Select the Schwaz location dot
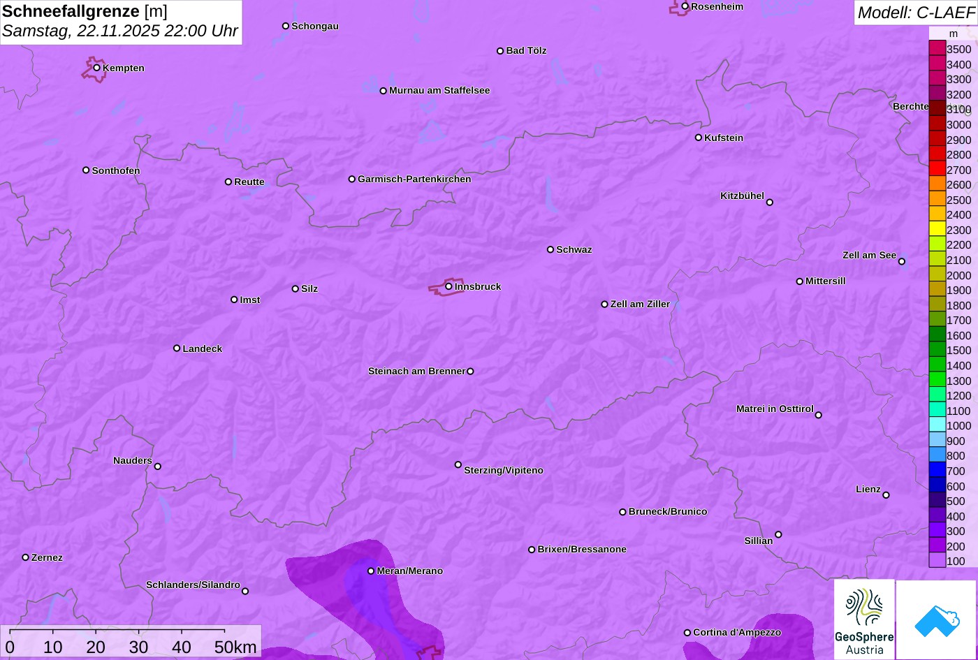978x660 pixels. [550, 249]
